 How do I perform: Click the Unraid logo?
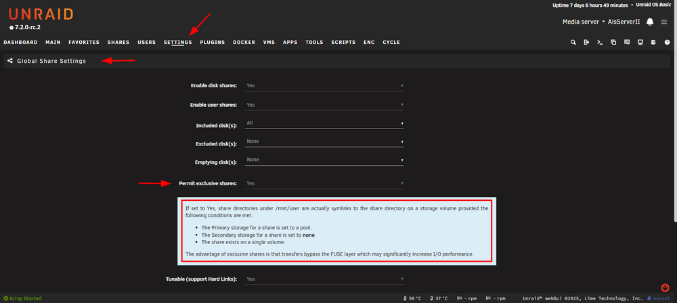tap(41, 15)
